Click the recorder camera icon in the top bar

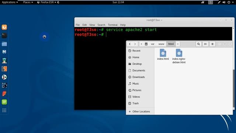tap(203, 2)
